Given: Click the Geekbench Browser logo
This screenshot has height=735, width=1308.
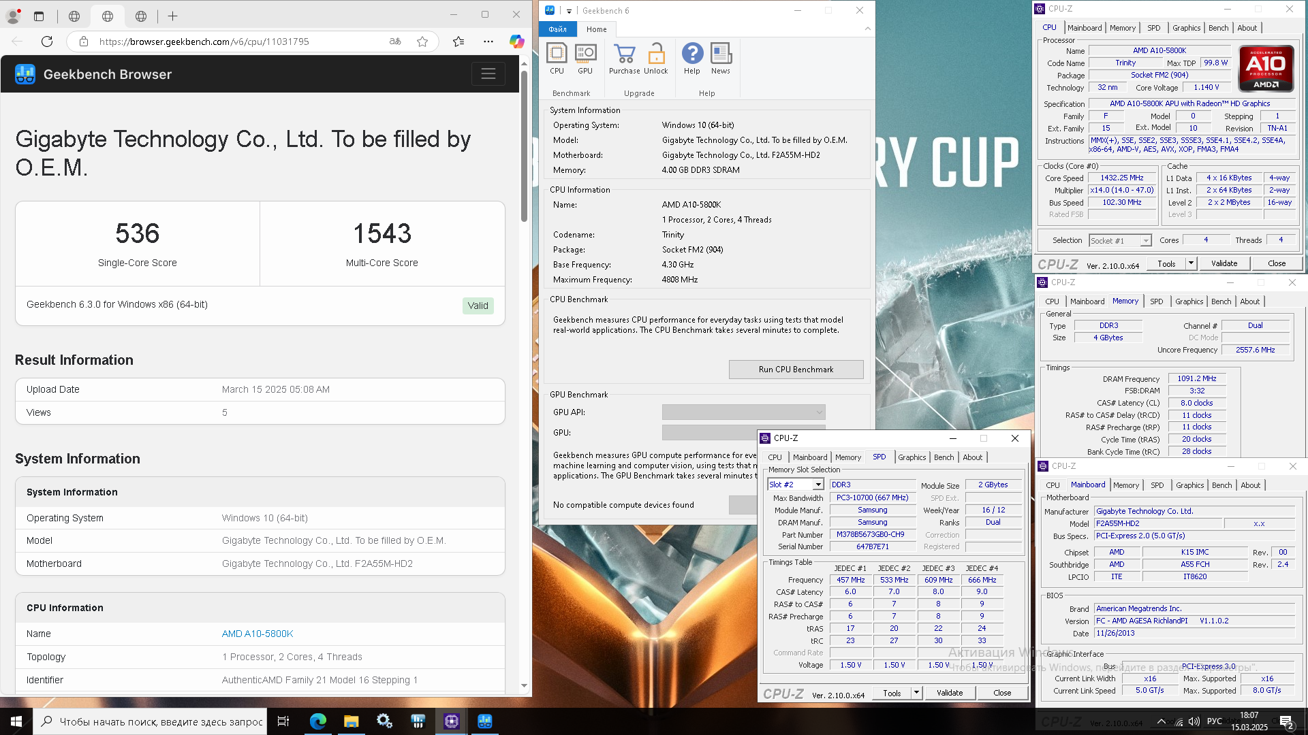Looking at the screenshot, I should [x=25, y=74].
